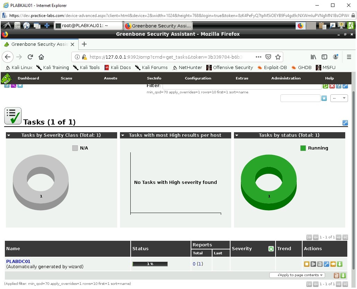
Task: Edit the task with the blue wrench icon
Action: pos(326,264)
